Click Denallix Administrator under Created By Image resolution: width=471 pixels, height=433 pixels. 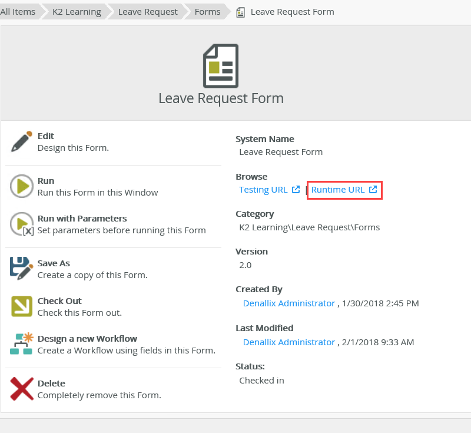[288, 303]
